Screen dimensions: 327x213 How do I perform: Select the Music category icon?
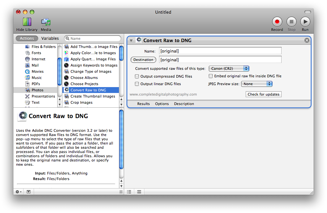pos(27,78)
